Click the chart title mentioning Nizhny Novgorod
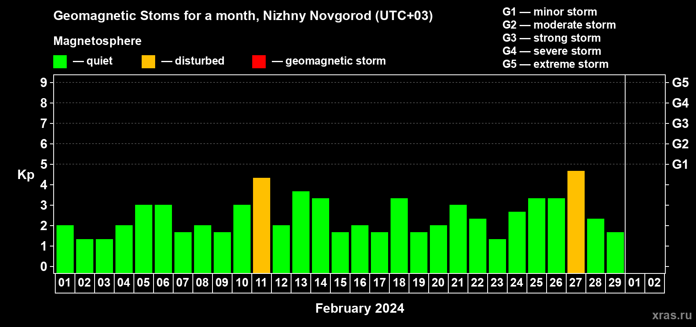This screenshot has width=696, height=327. pos(243,16)
